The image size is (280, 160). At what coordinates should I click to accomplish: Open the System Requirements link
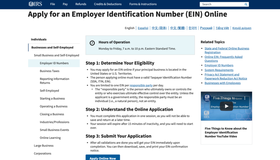pos(219,70)
